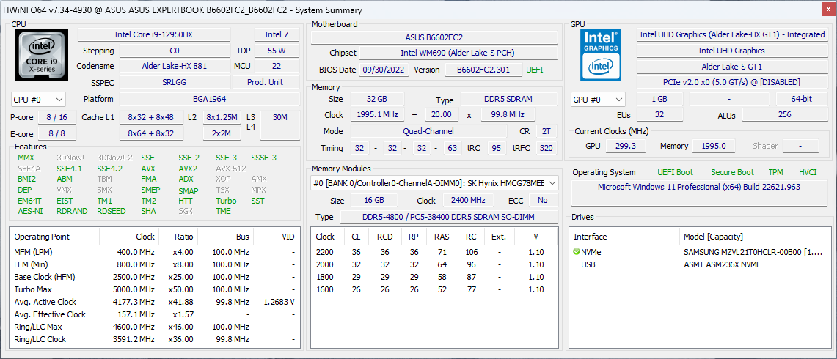Click the Quad-Channel mode value
837x359 pixels.
click(x=428, y=131)
